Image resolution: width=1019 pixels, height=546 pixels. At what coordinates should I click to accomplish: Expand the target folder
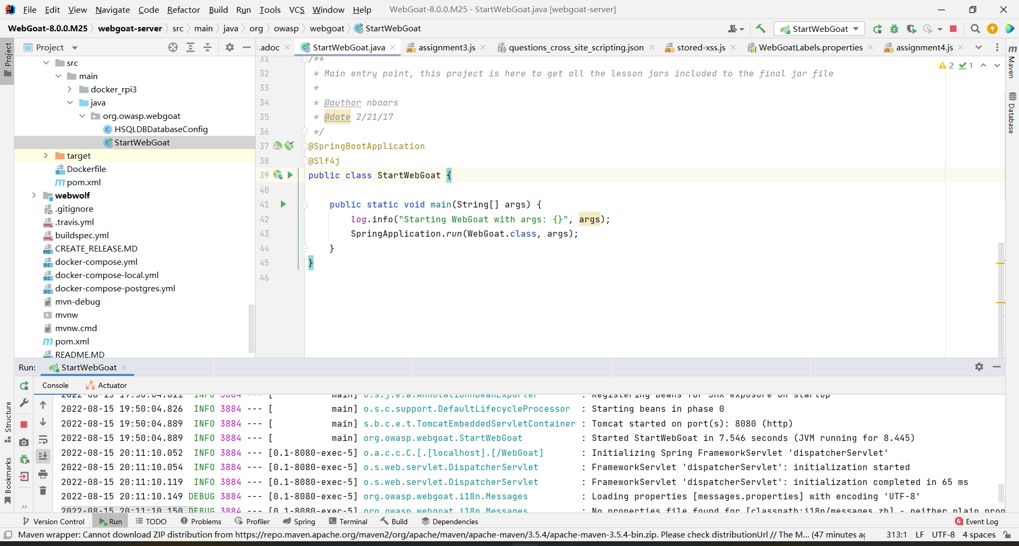[x=46, y=155]
